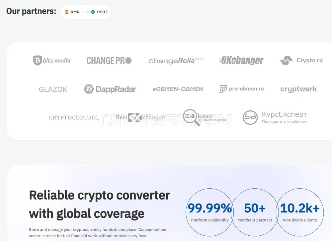Click the pro-obmen.ru partner logo
Screen dimensions: 332x241
point(242,89)
